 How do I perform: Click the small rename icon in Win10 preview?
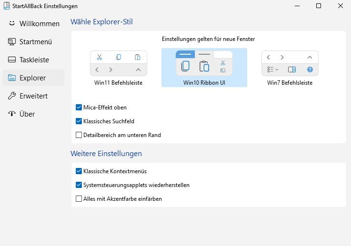click(223, 70)
